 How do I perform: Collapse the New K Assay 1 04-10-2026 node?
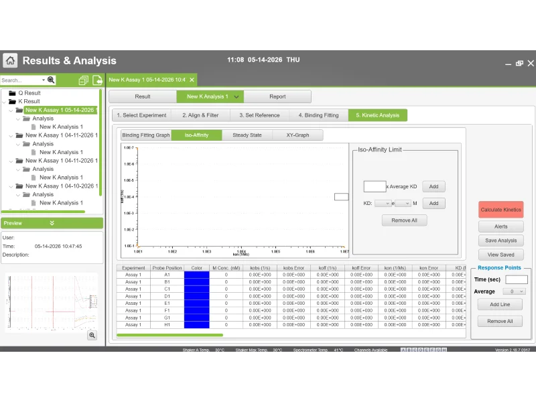(11, 186)
